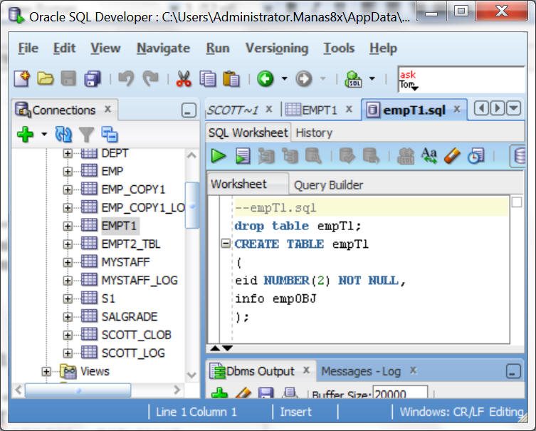
Task: Open the Tools menu
Action: coord(339,48)
